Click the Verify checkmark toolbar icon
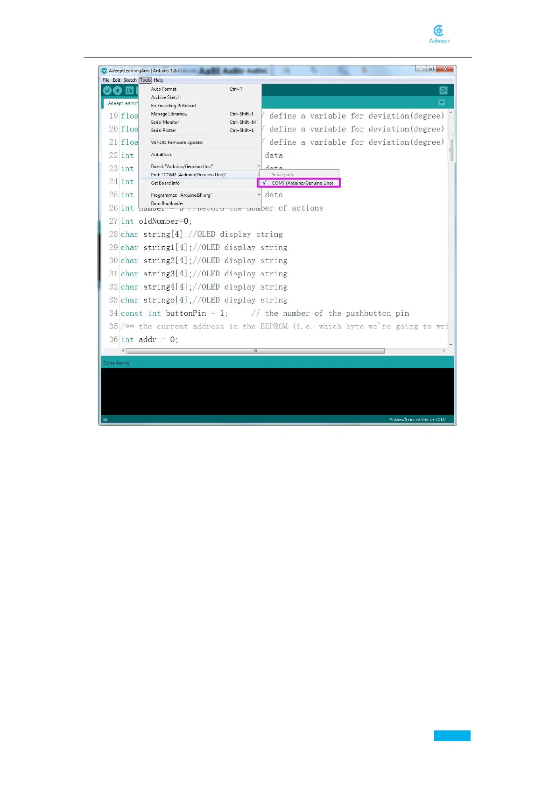The height and width of the screenshot is (787, 556). (107, 91)
